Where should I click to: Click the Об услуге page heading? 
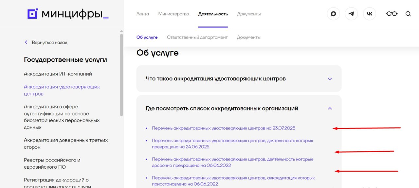(157, 53)
